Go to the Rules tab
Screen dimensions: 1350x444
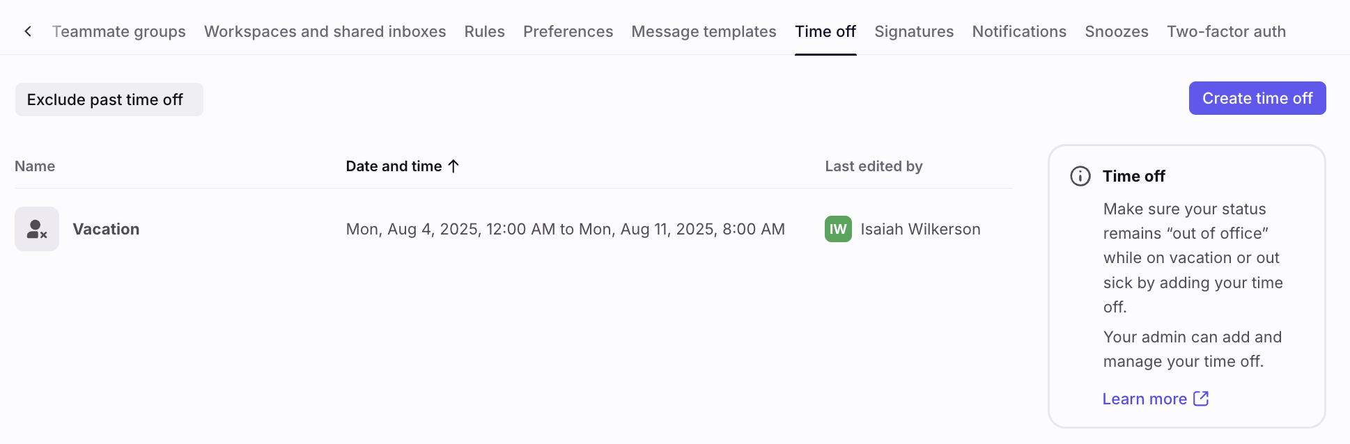pyautogui.click(x=485, y=31)
